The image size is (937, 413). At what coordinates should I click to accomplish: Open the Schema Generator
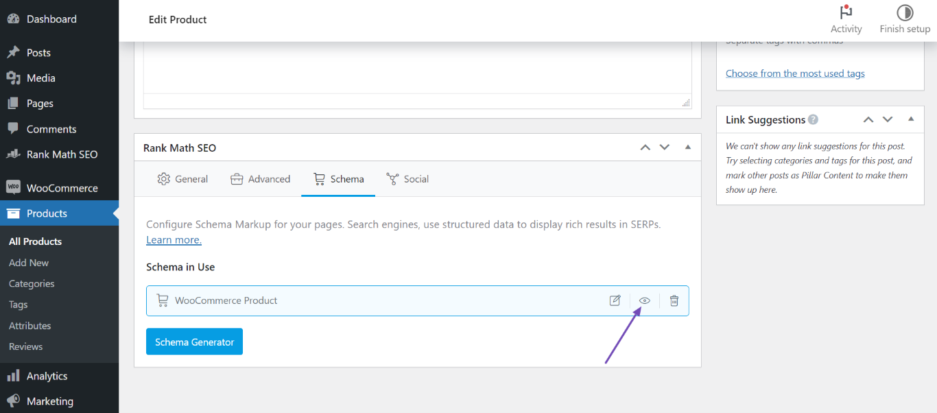194,341
